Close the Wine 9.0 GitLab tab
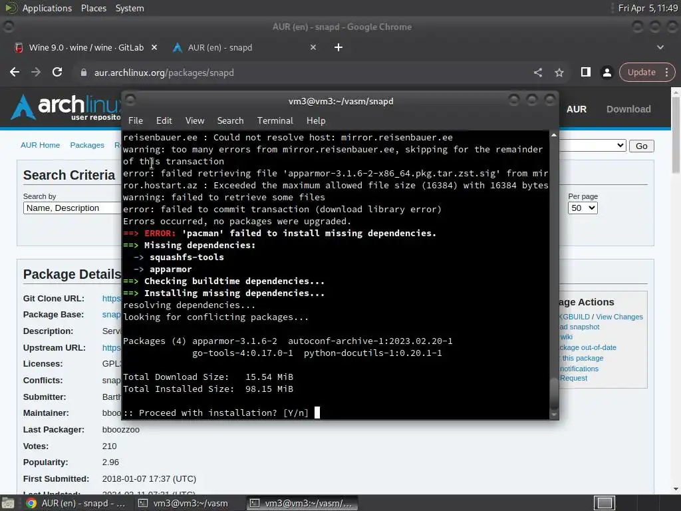The height and width of the screenshot is (511, 681). point(154,47)
